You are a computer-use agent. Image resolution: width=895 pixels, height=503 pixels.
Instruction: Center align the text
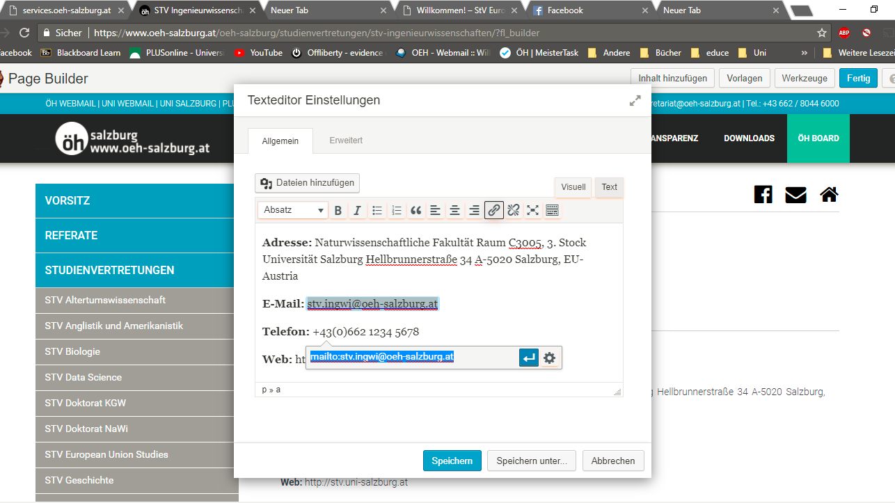[x=455, y=210]
